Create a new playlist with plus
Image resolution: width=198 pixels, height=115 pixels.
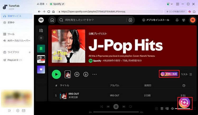coord(41,38)
